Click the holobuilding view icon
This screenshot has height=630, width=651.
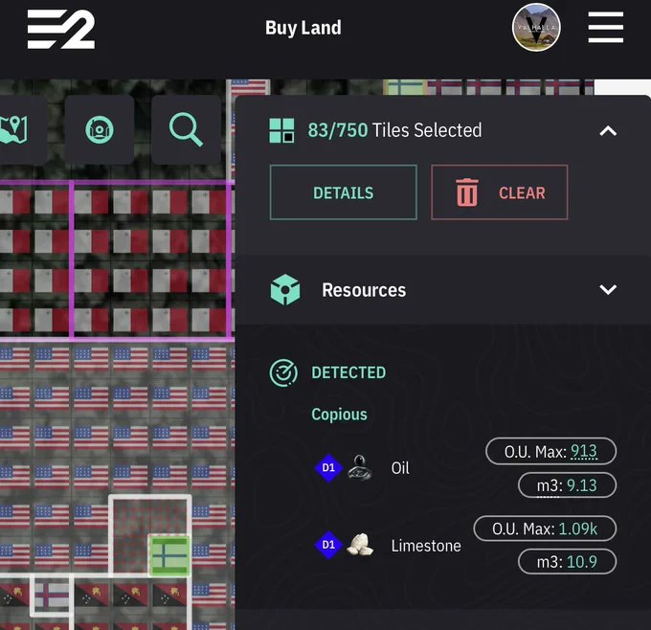(100, 129)
